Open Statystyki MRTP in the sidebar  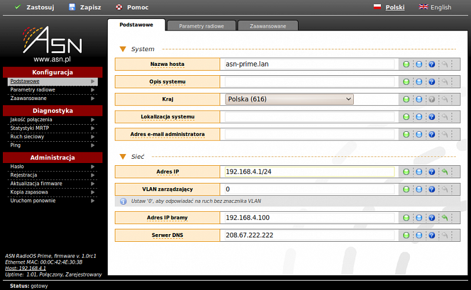click(52, 128)
